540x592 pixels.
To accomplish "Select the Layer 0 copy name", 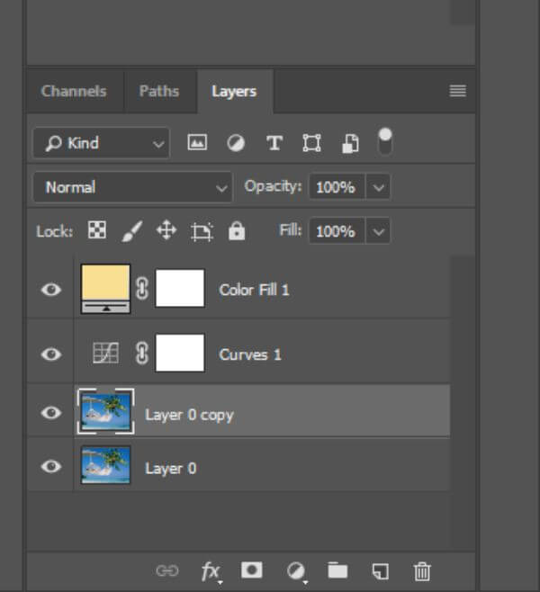I will (189, 415).
